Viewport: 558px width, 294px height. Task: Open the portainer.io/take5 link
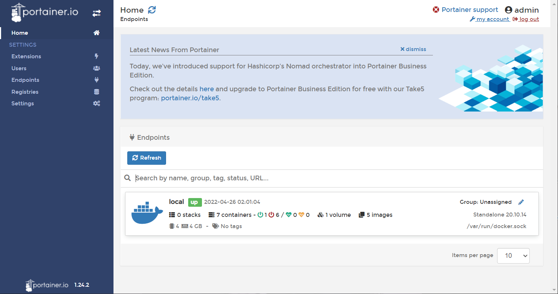(x=190, y=98)
